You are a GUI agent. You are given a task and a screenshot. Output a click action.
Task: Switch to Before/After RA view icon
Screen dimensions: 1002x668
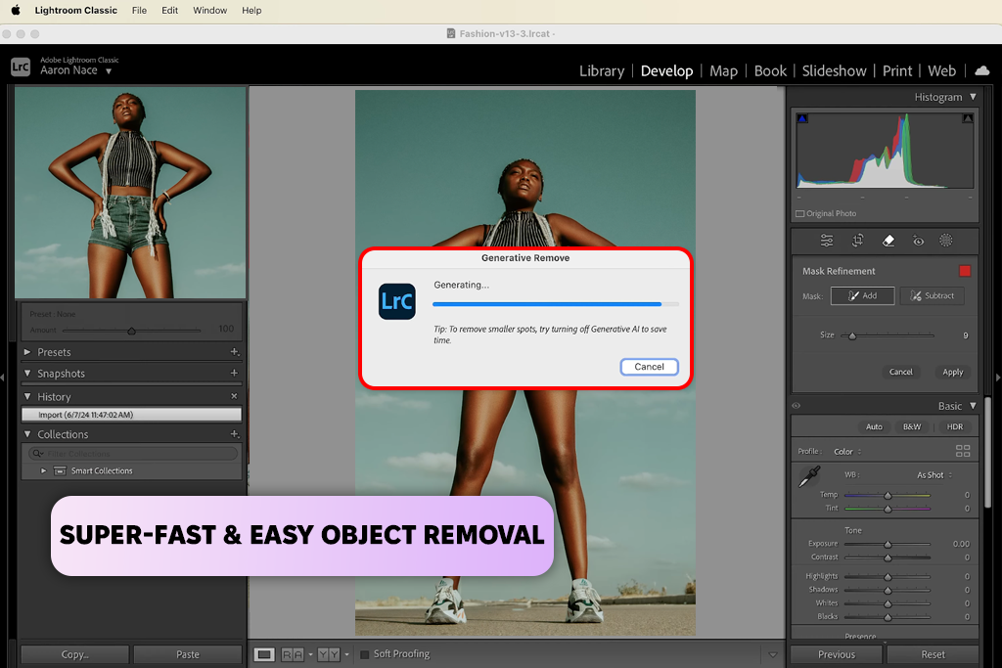click(x=293, y=654)
